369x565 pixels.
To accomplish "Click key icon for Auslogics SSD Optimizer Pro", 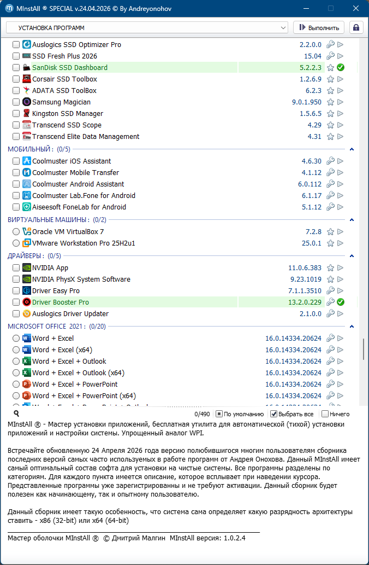I will coord(330,45).
